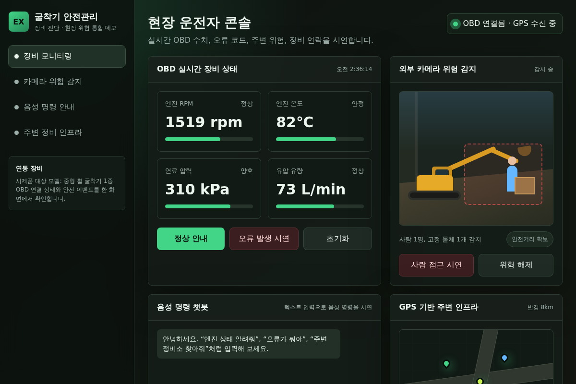Click the 음성 명령 챗봇 panel title
576x384 pixels.
tap(183, 307)
